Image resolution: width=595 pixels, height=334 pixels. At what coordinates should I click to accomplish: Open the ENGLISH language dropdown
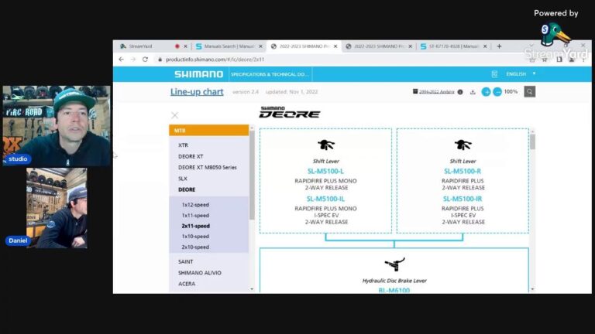(x=521, y=74)
